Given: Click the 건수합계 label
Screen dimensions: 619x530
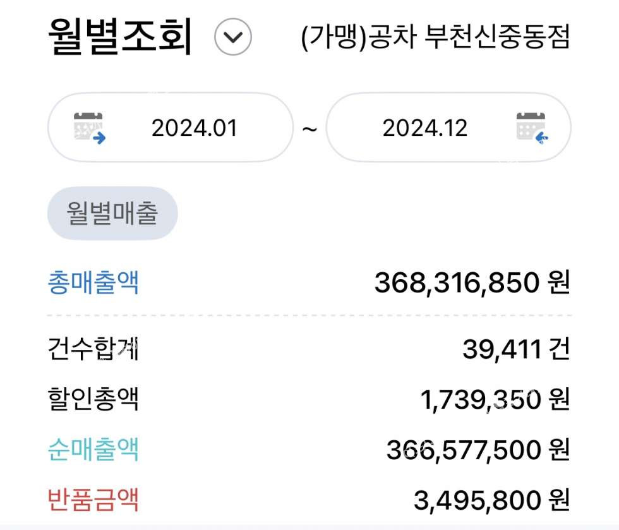Looking at the screenshot, I should [x=93, y=349].
